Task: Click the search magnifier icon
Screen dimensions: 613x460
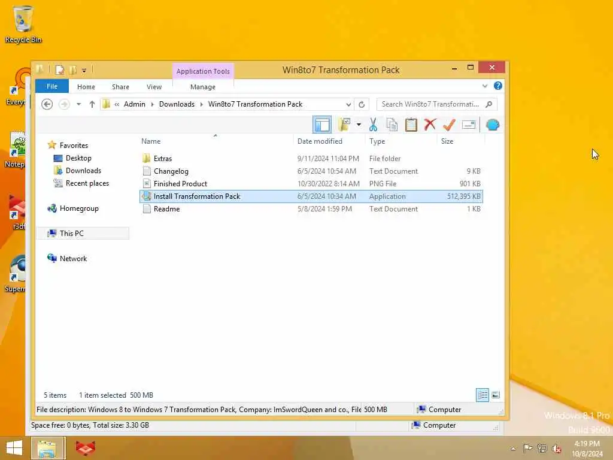Action: click(x=488, y=104)
